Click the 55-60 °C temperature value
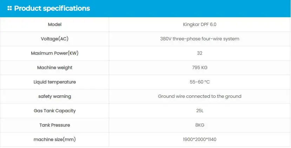This screenshot has width=291, height=148. point(200,82)
